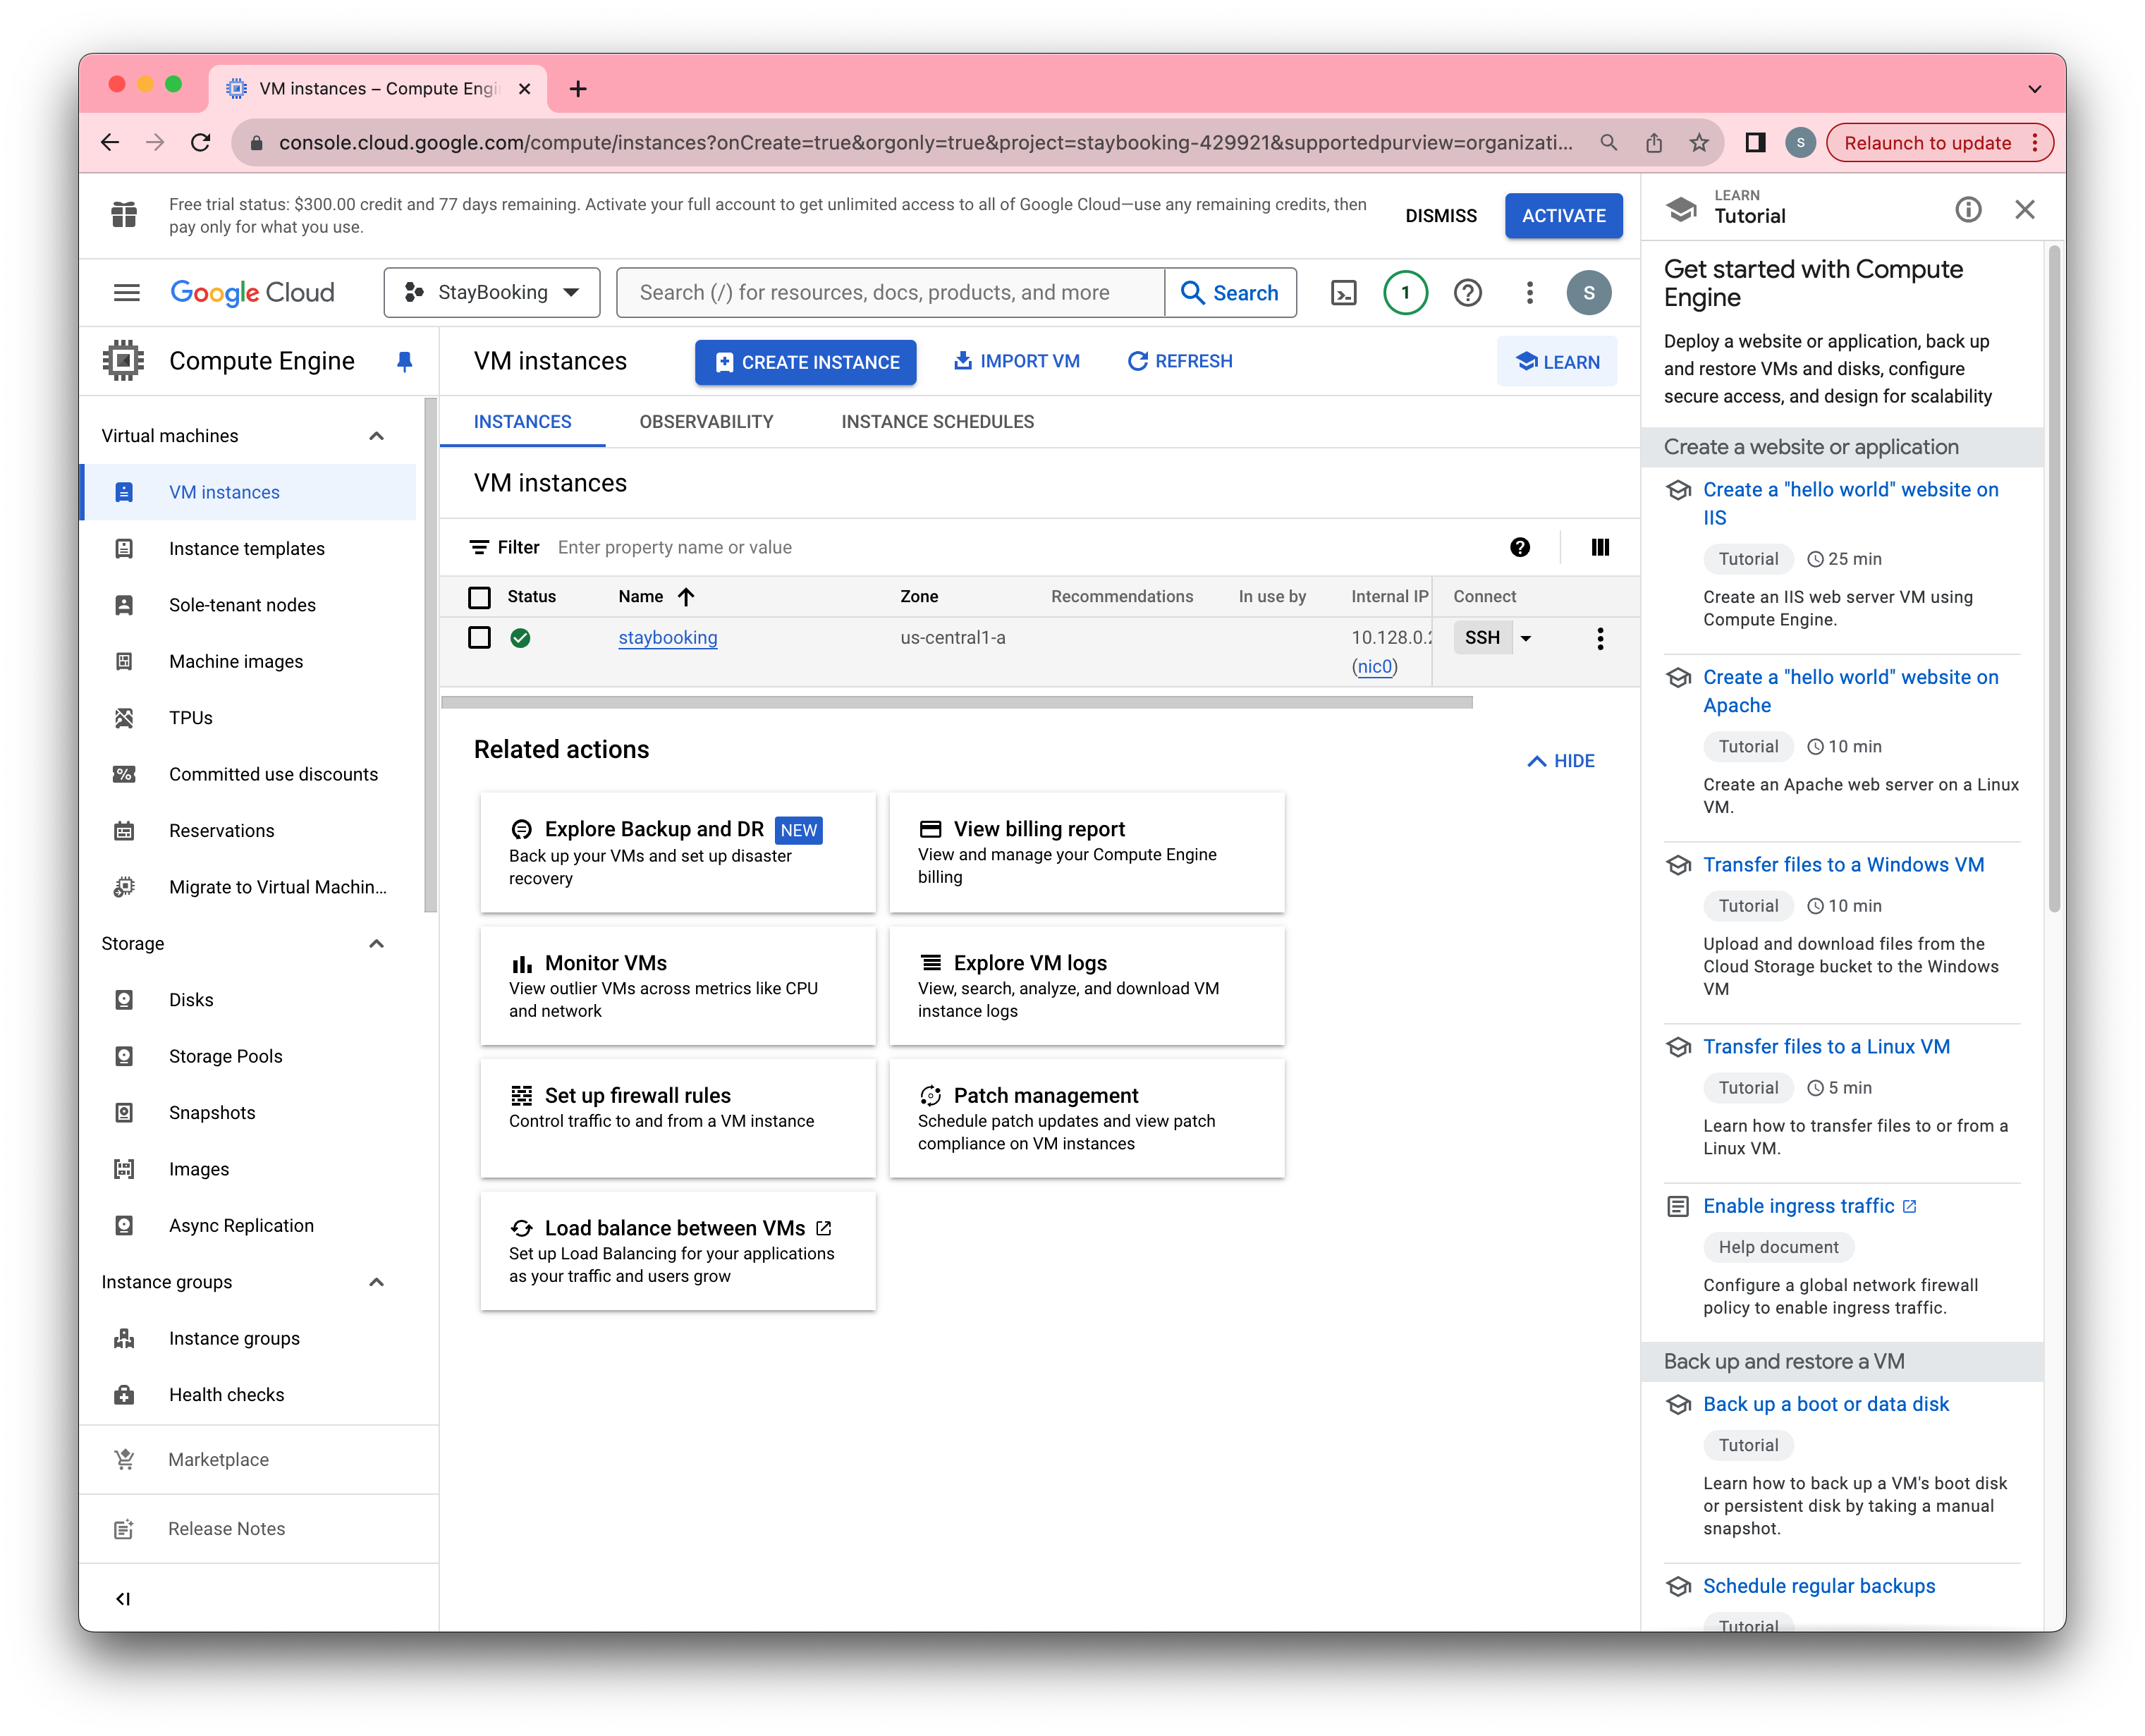Open the help question mark menu

click(x=1467, y=293)
